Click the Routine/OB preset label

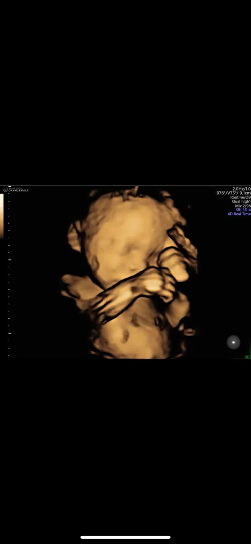[240, 197]
